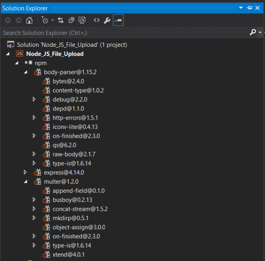Click the body-parser@1.15.2 package icon
Image resolution: width=265 pixels, height=261 pixels.
click(37, 72)
